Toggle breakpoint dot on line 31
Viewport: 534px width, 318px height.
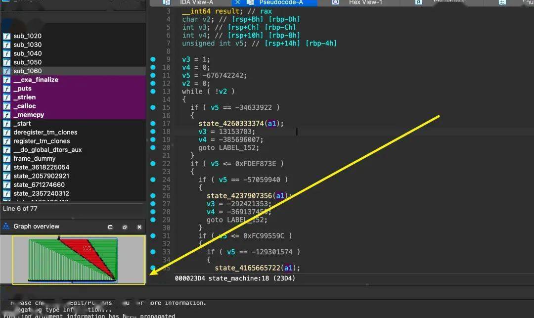click(153, 235)
